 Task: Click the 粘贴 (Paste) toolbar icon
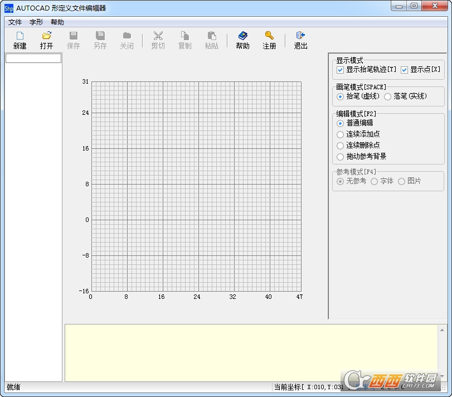pyautogui.click(x=212, y=36)
